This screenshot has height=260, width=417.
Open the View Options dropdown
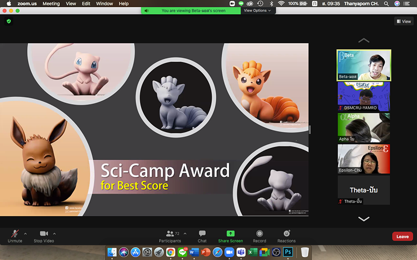pos(257,10)
